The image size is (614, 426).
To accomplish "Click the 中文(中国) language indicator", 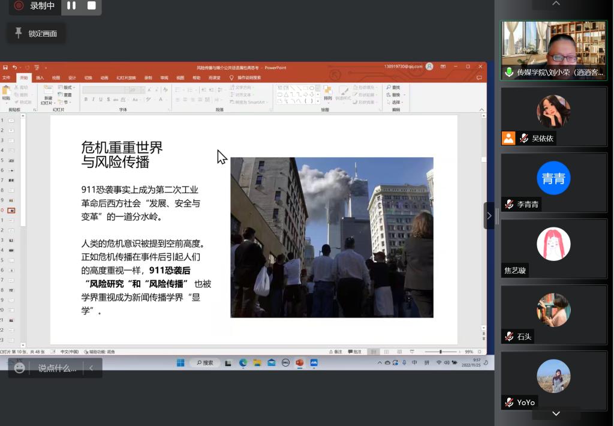I will point(70,352).
